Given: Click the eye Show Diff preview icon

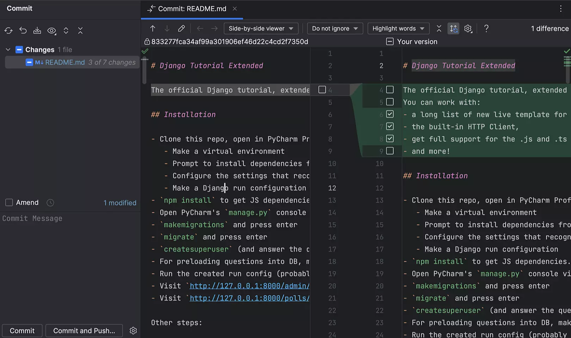Looking at the screenshot, I should [52, 31].
